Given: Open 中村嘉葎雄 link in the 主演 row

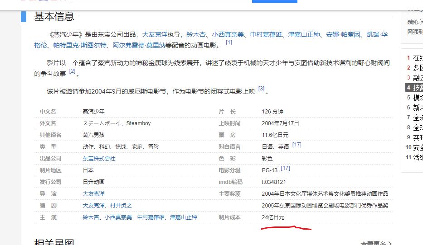Looking at the screenshot, I should (151, 217).
